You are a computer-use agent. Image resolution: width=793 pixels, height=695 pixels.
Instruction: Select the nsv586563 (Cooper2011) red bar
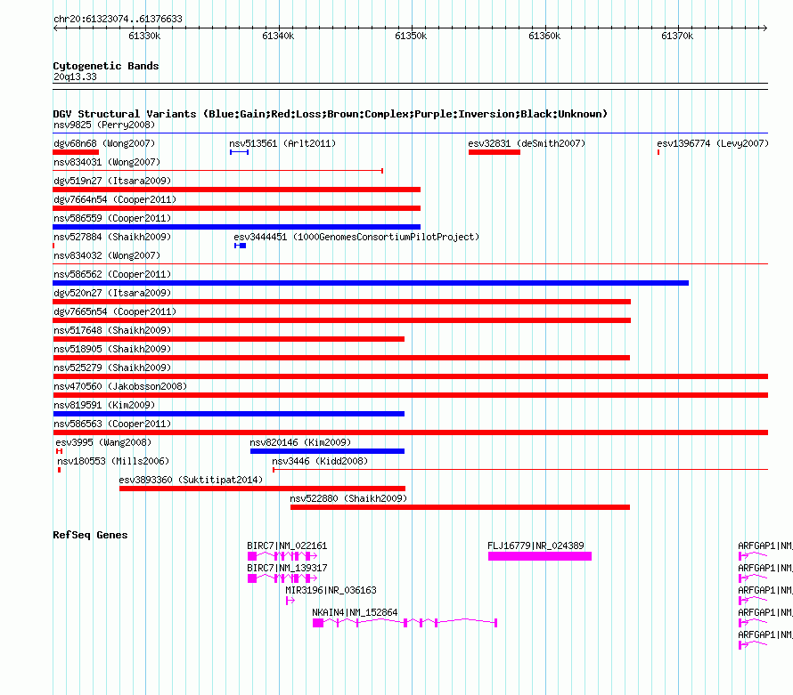[411, 432]
